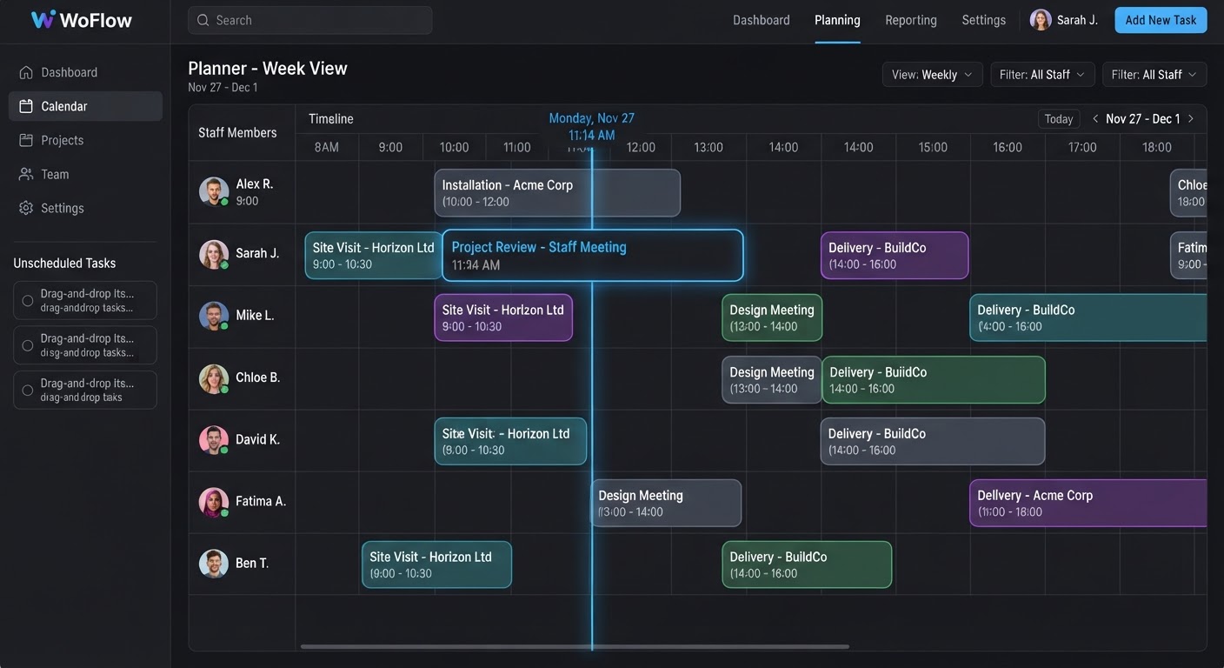Select David K.'s Delivery - BuildCo task
This screenshot has height=668, width=1224.
(933, 442)
